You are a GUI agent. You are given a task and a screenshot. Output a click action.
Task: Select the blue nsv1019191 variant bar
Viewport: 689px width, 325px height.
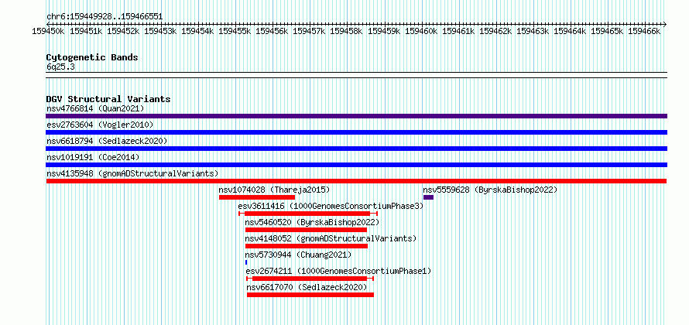[x=356, y=165]
